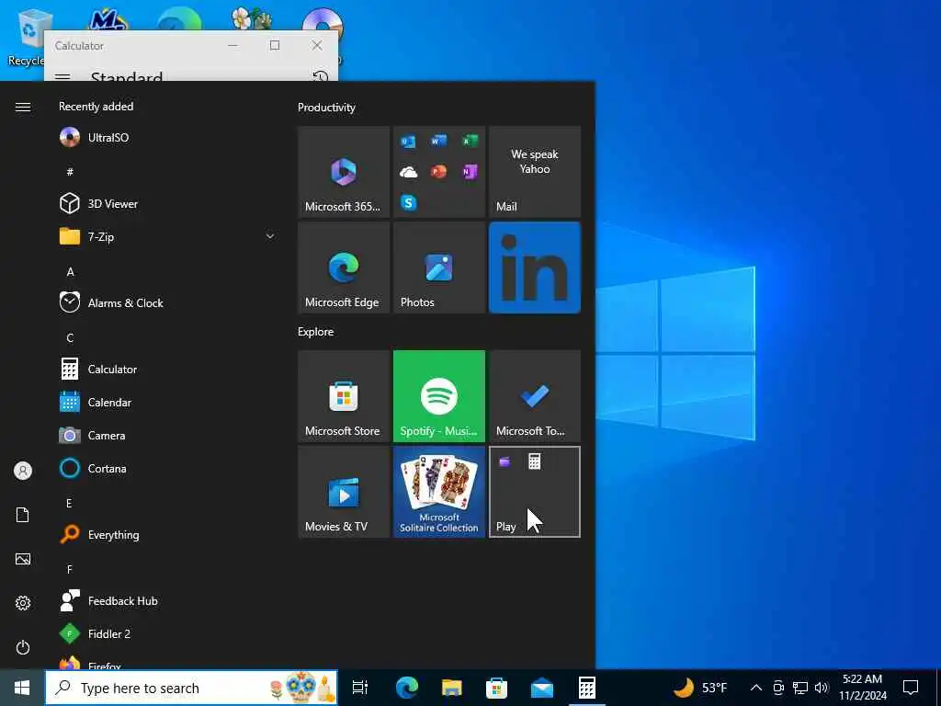Open Documents from Start sidebar
The width and height of the screenshot is (941, 706).
click(x=23, y=515)
